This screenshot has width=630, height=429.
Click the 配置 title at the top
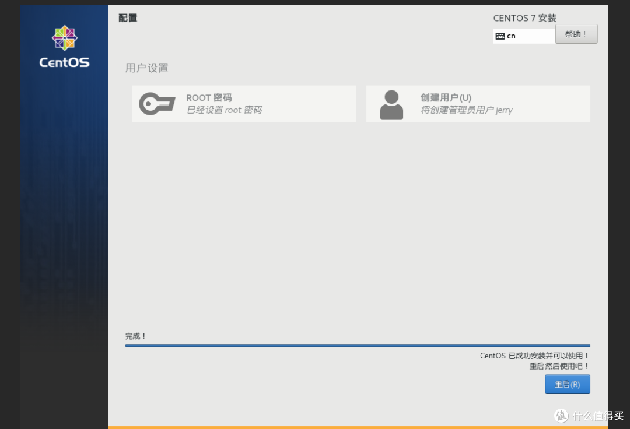click(128, 18)
